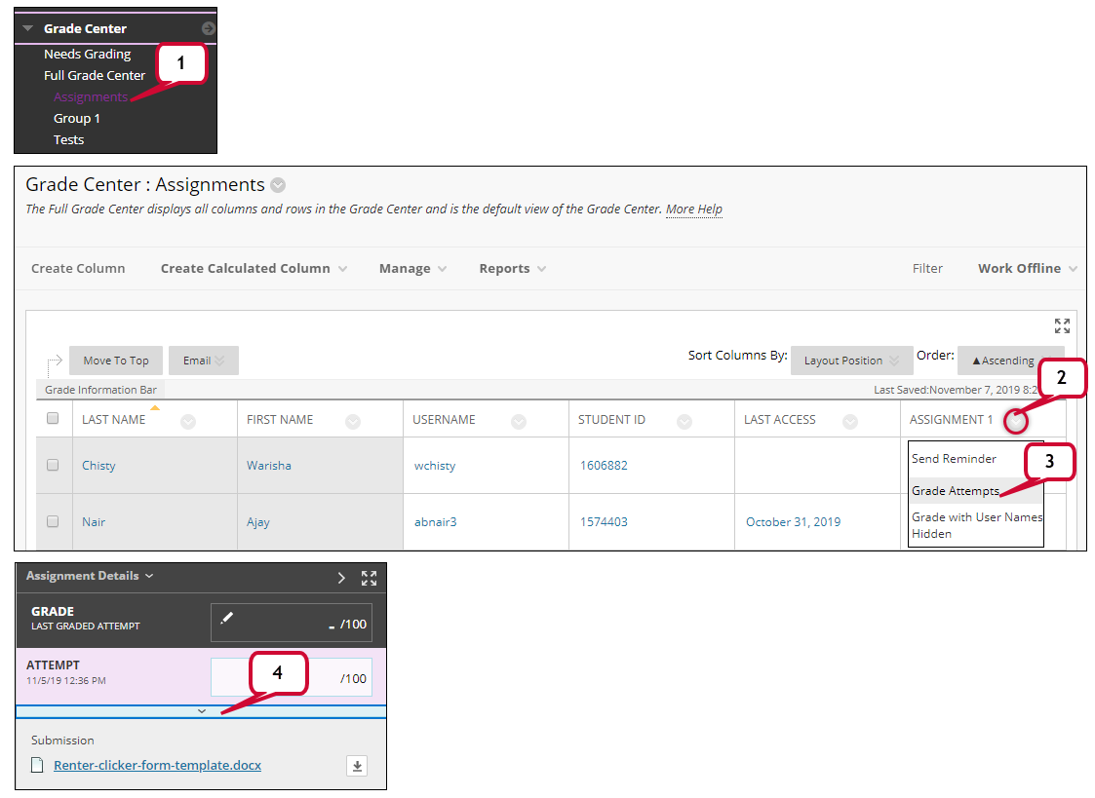Click last access October 31, 2019
This screenshot has width=1095, height=798.
tap(793, 522)
